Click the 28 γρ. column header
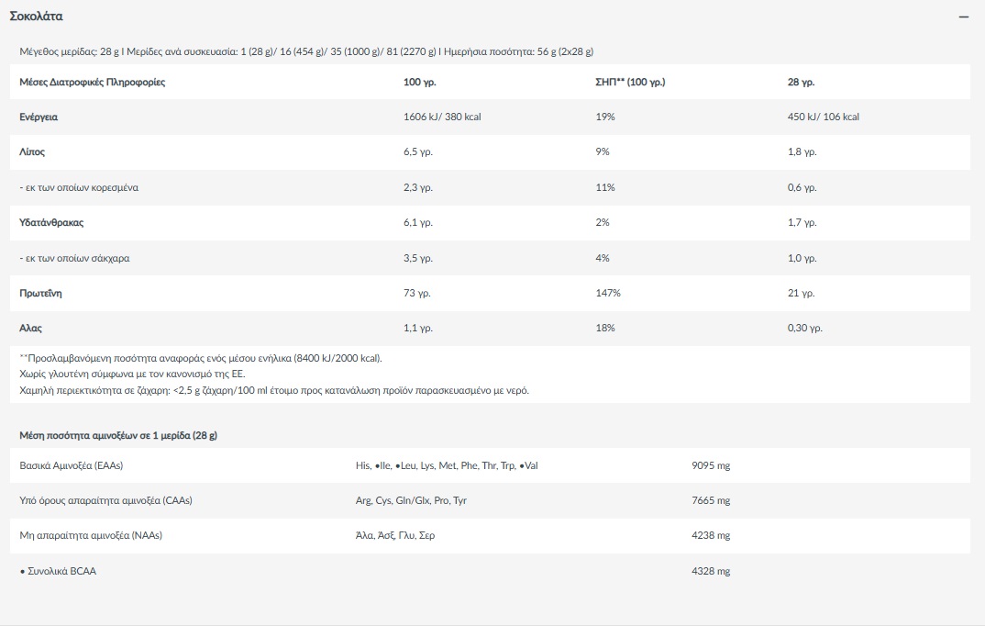Screen dimensions: 985x626 pyautogui.click(x=801, y=83)
